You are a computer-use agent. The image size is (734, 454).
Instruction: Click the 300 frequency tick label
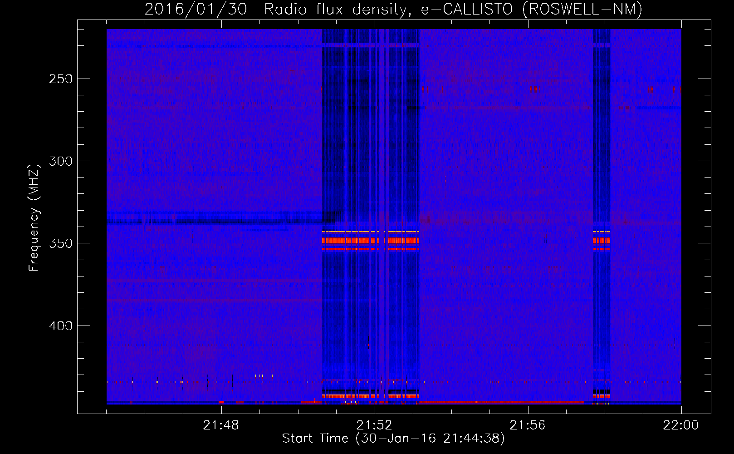pyautogui.click(x=61, y=161)
